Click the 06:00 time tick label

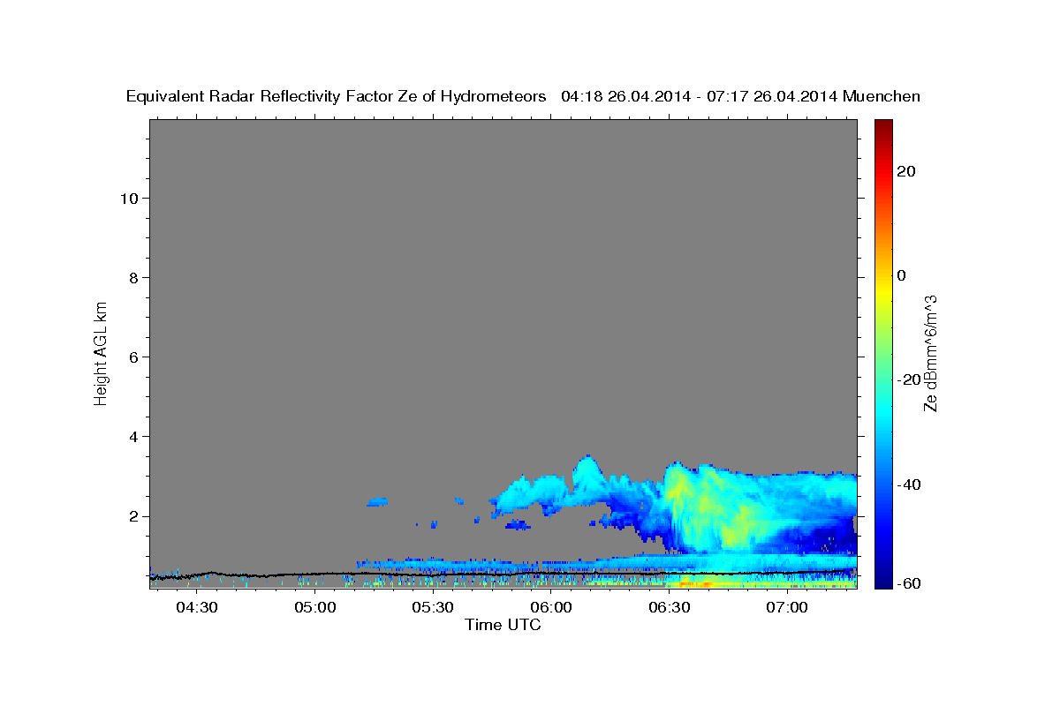click(551, 607)
